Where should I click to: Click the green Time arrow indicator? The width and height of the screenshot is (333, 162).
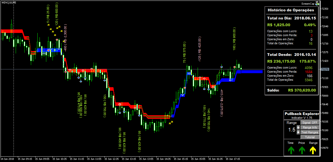tap(291, 150)
